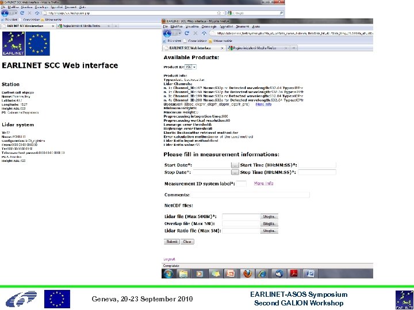Open Start Date calendar picker button

coord(235,165)
